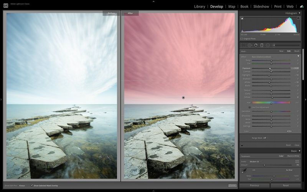The width and height of the screenshot is (307, 192).
Task: Collapse the Histogram panel
Action: coord(299,13)
